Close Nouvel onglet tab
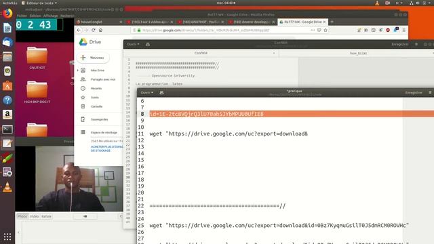 click(121, 22)
